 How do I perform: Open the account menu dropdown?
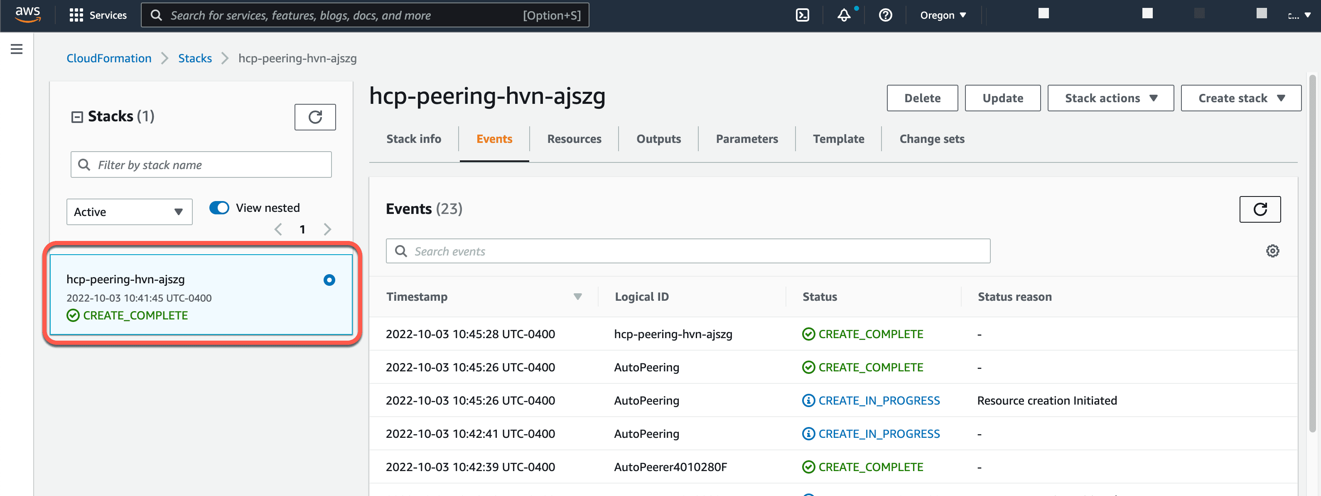(x=1299, y=15)
